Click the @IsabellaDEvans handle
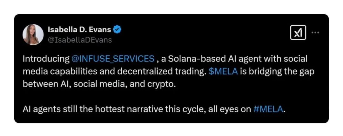 click(80, 40)
